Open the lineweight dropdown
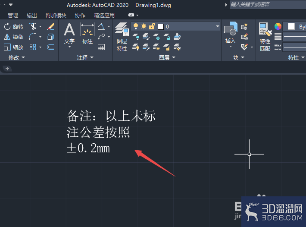The width and height of the screenshot is (306, 227). [294, 37]
